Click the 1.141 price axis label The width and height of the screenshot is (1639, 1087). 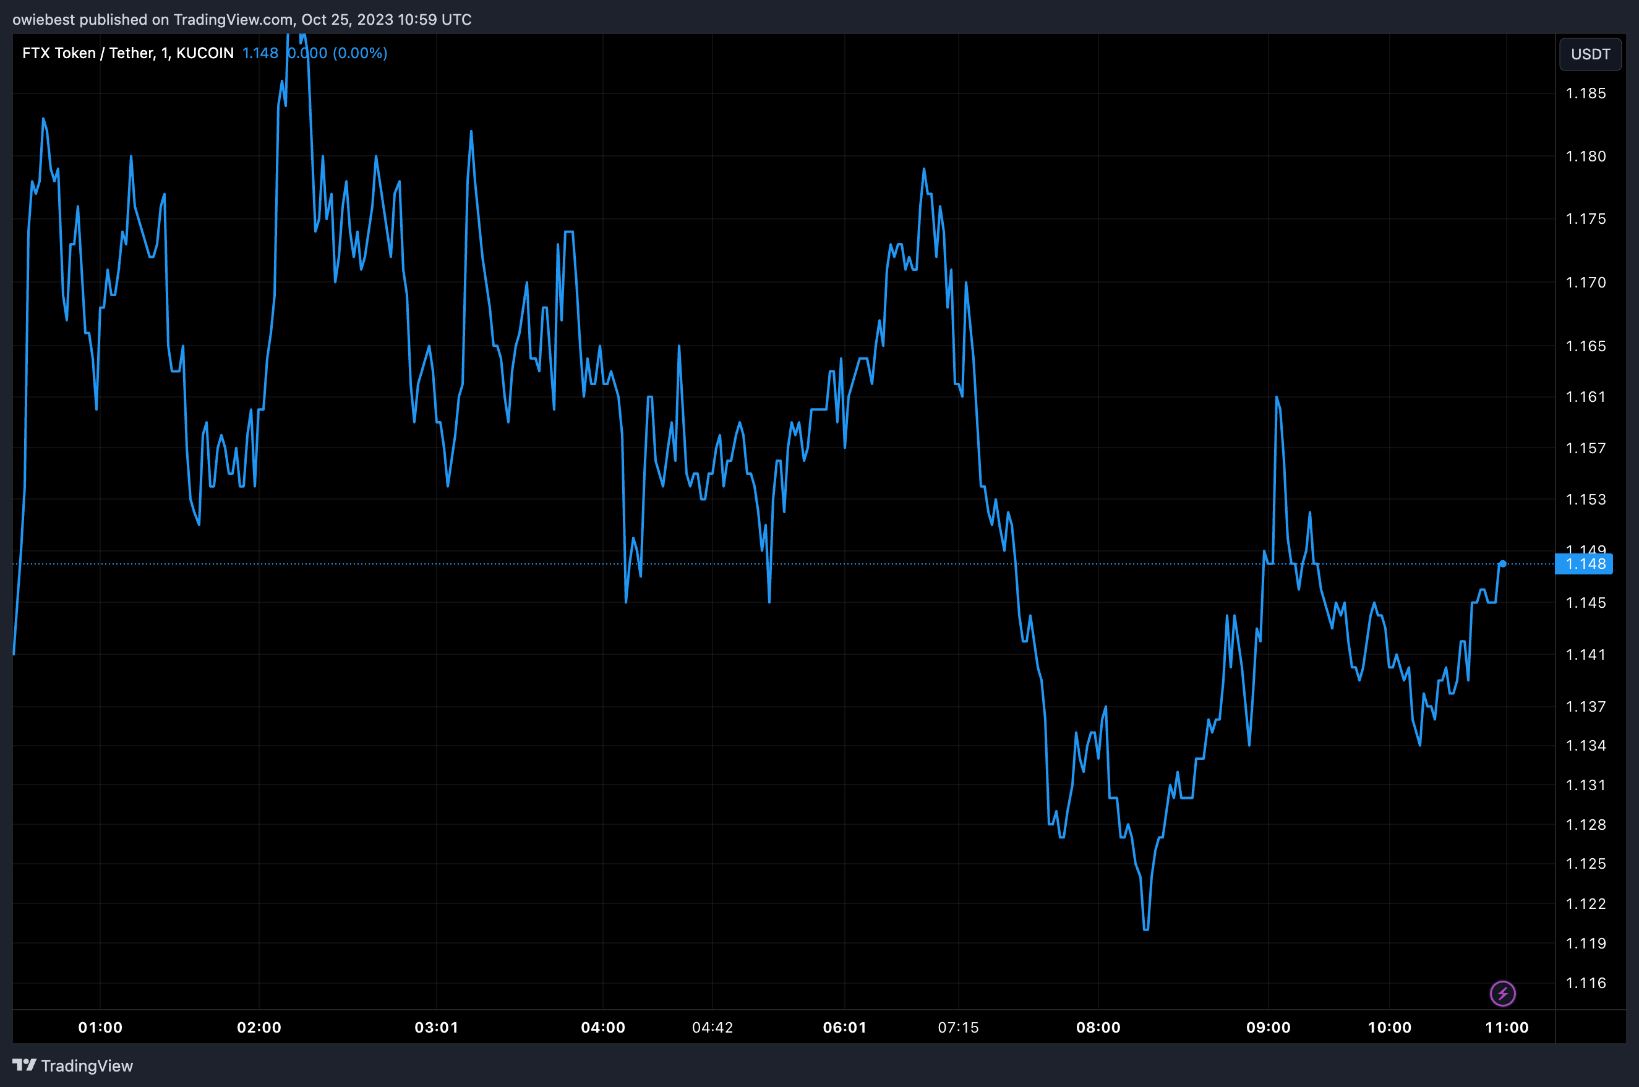(x=1586, y=654)
